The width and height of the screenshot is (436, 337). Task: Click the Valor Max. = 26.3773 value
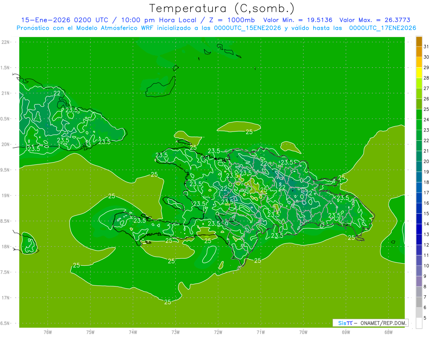pyautogui.click(x=375, y=20)
